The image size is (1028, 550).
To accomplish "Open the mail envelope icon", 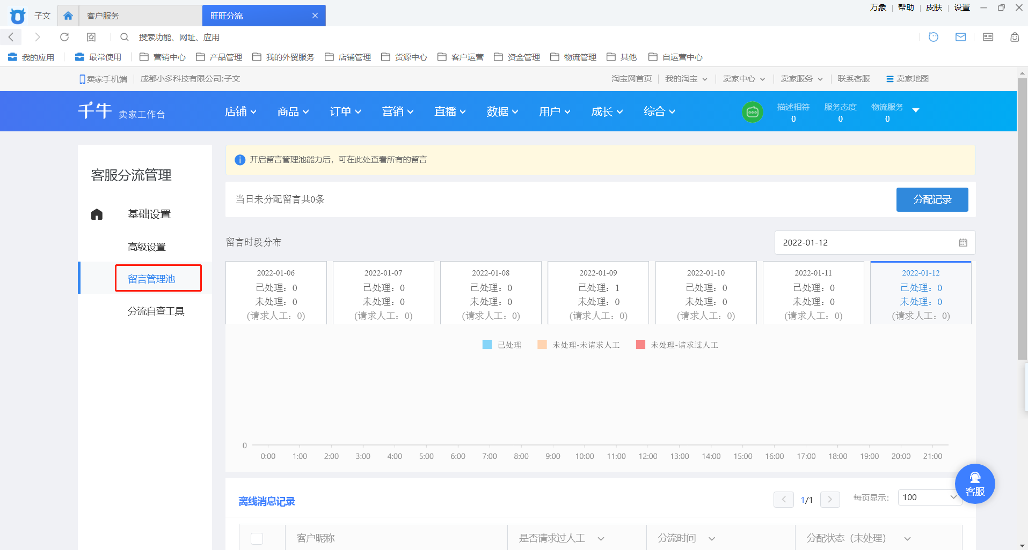I will 960,37.
